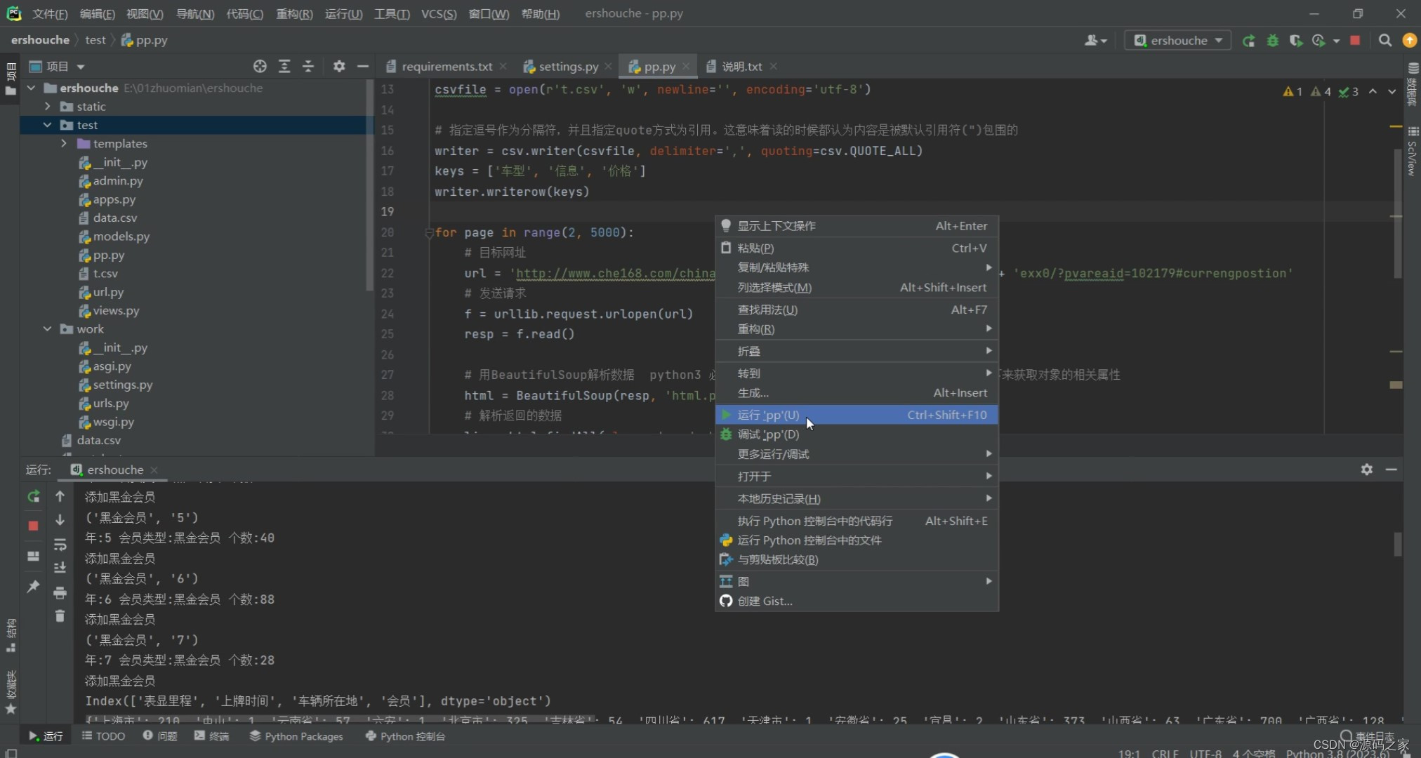Select Run 'pp' in context menu

(x=768, y=415)
